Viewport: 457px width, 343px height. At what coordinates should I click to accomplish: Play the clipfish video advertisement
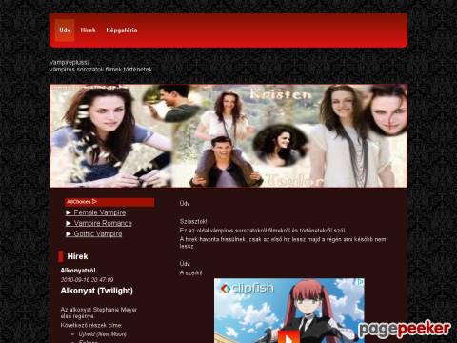pos(288,337)
